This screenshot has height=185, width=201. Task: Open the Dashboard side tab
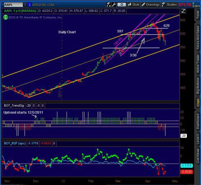pyautogui.click(x=198, y=121)
